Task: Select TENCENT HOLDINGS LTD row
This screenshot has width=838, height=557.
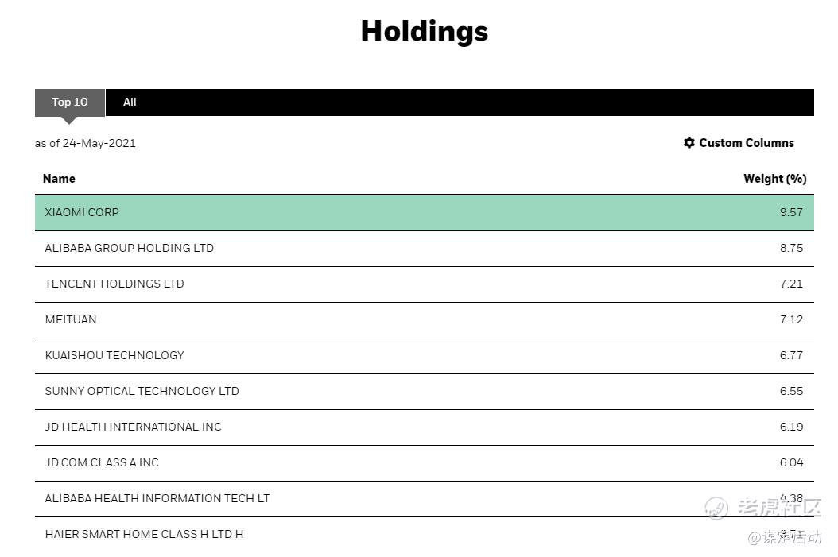Action: (x=114, y=284)
